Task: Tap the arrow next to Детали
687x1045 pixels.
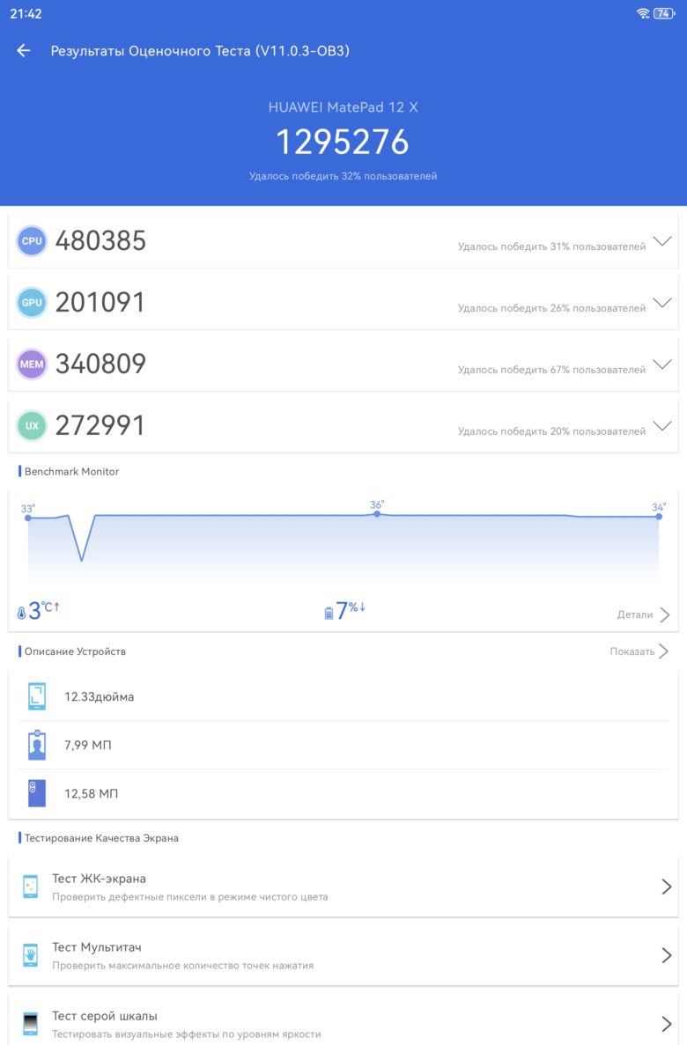Action: (665, 614)
